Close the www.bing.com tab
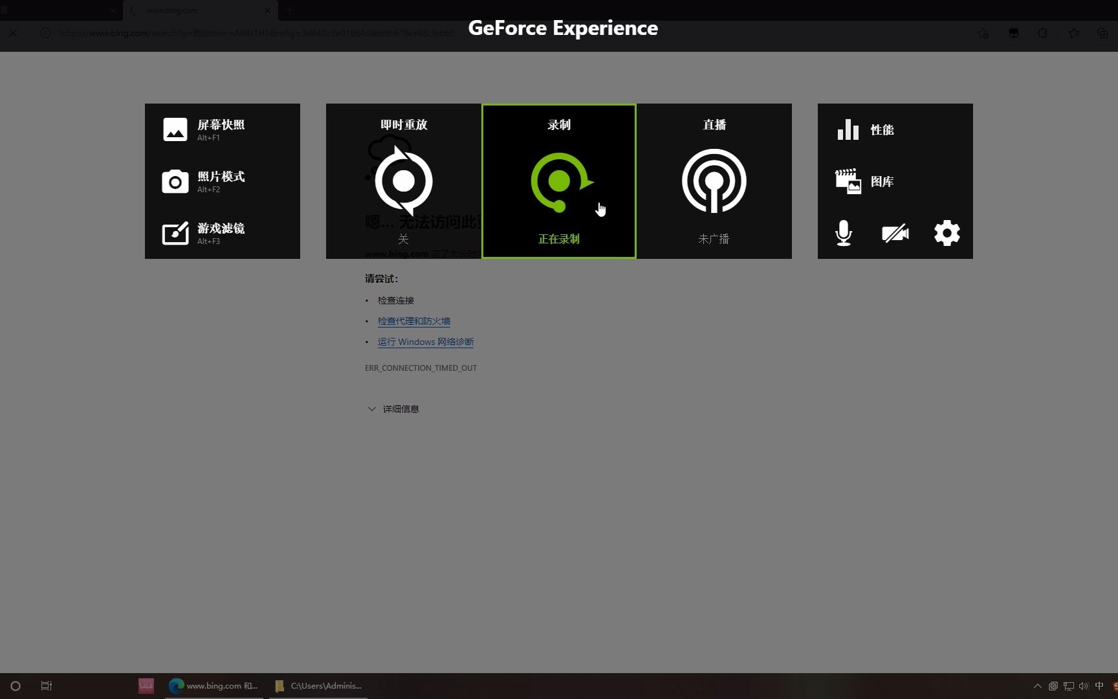 point(267,10)
